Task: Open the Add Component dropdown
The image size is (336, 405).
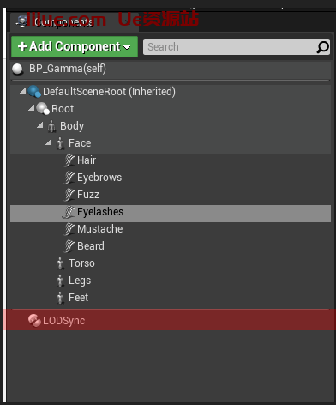Action: click(x=75, y=46)
